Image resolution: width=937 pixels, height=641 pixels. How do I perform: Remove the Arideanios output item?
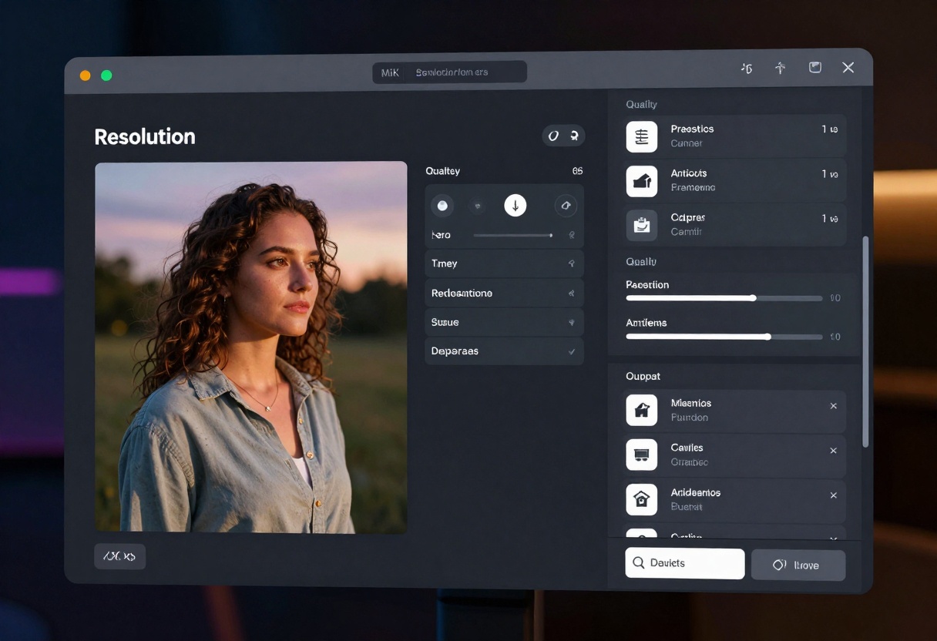[833, 495]
